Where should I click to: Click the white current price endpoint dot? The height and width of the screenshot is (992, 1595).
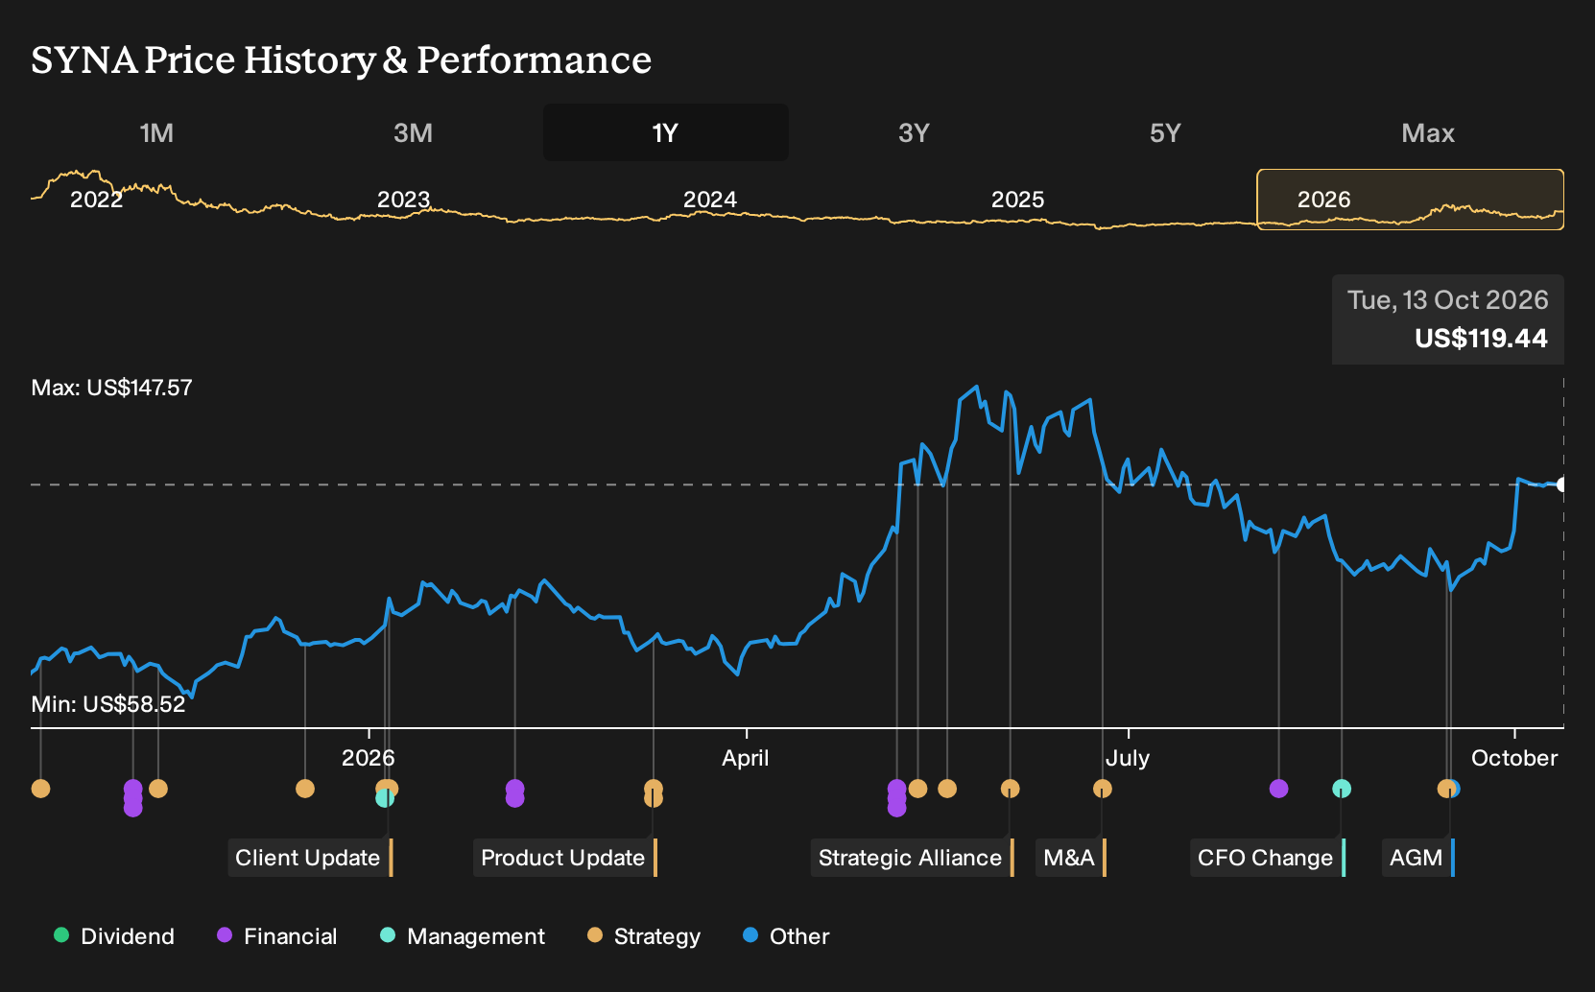click(1561, 484)
